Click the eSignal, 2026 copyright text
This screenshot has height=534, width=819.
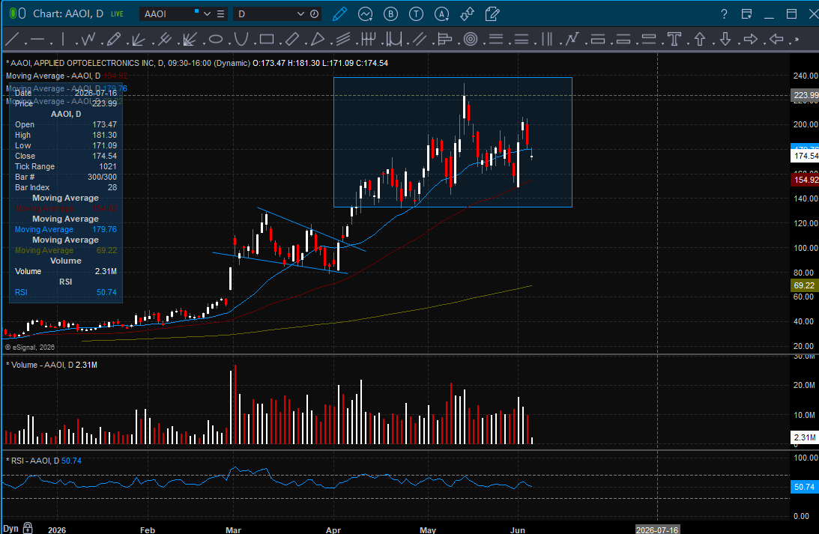[30, 347]
